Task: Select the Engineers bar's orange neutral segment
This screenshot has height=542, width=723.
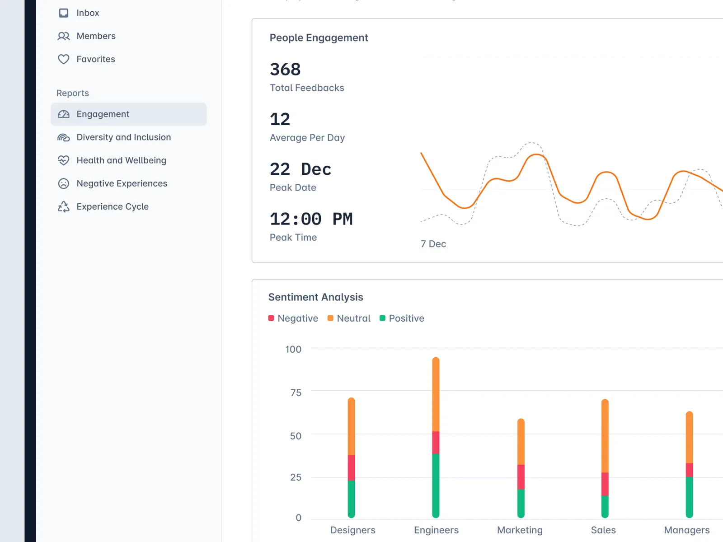Action: (x=436, y=395)
